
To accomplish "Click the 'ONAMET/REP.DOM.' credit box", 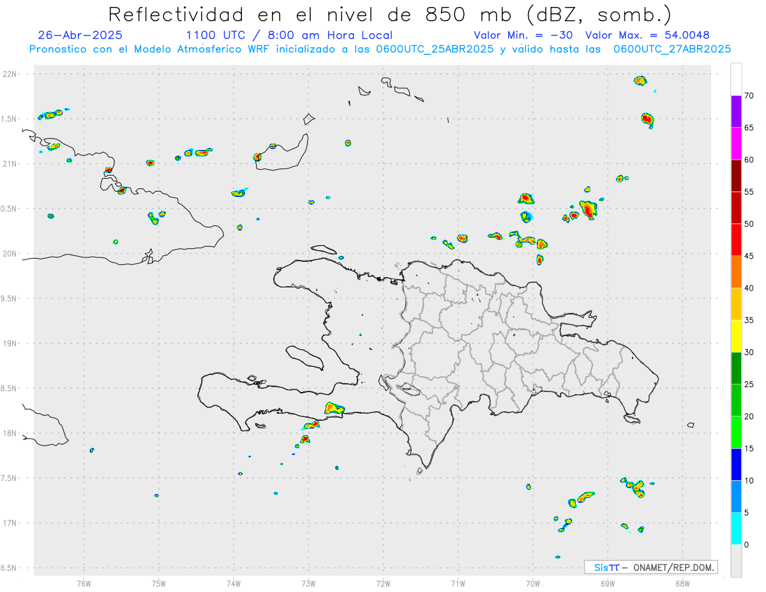I will click(650, 567).
